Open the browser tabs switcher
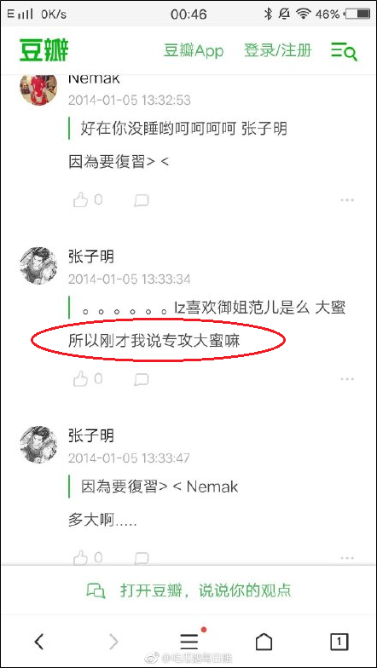 point(339,641)
